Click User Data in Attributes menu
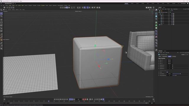This screenshot has height=106, width=189. (x=167, y=53)
